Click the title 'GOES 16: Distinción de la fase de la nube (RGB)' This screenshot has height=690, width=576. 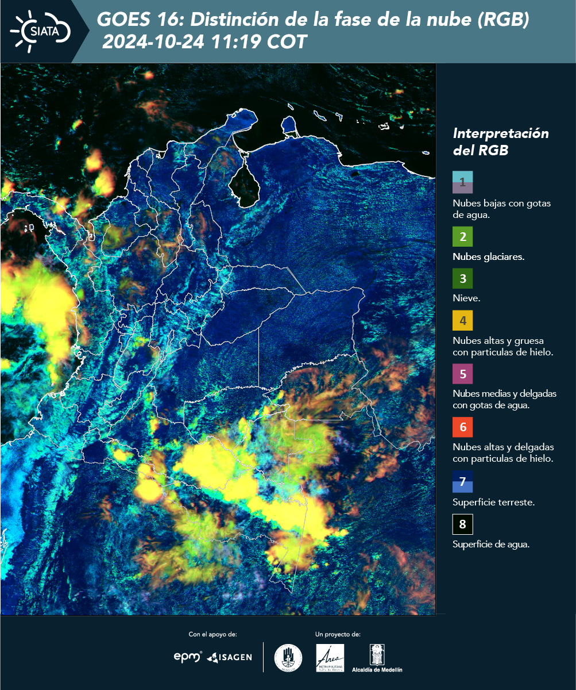312,20
